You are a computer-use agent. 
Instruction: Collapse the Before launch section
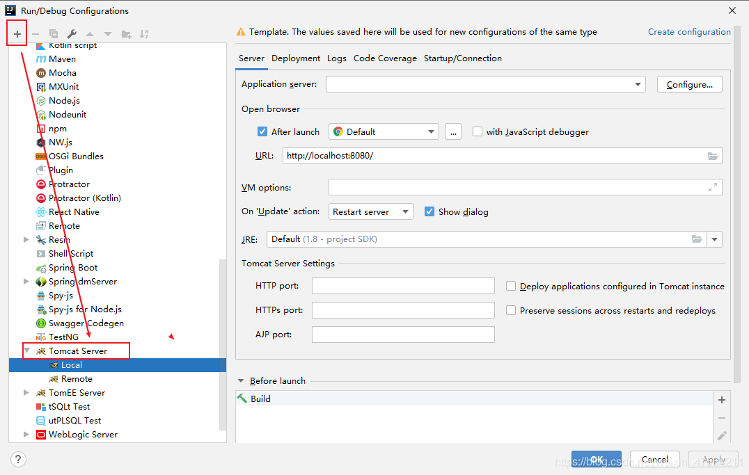[241, 381]
